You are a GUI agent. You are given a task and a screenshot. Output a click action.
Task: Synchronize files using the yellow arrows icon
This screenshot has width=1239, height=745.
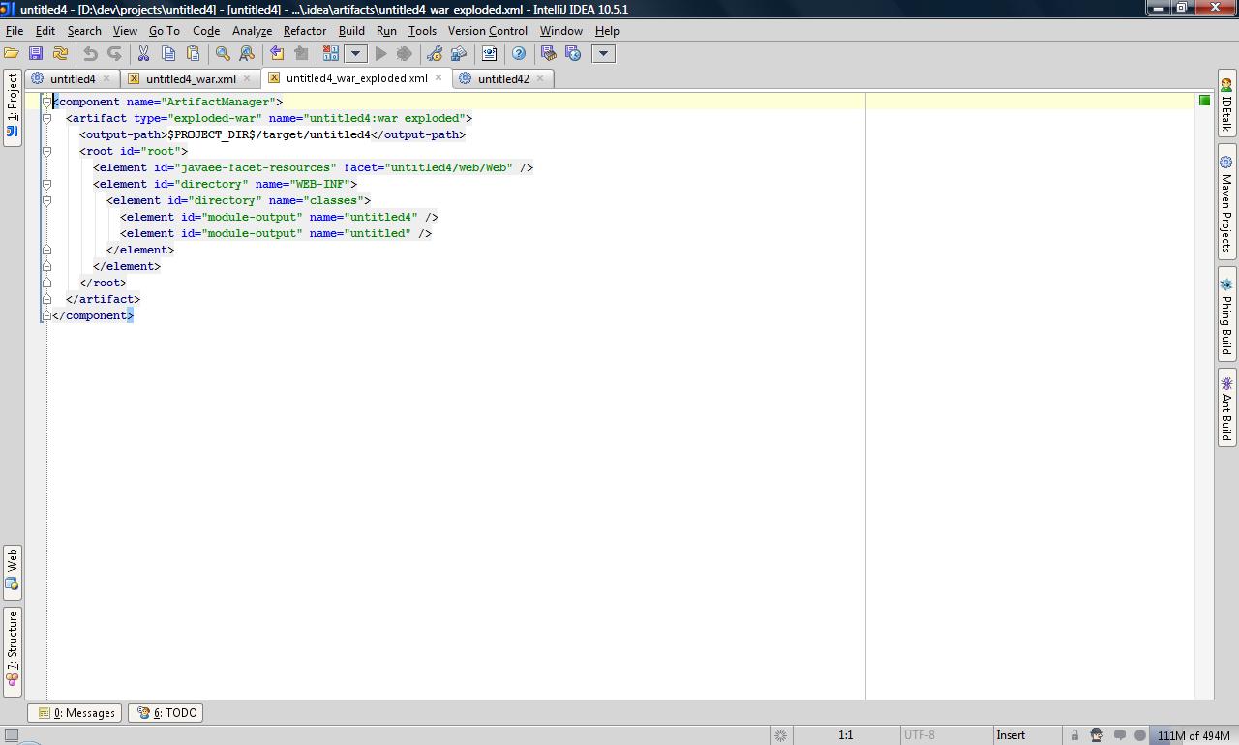[60, 54]
